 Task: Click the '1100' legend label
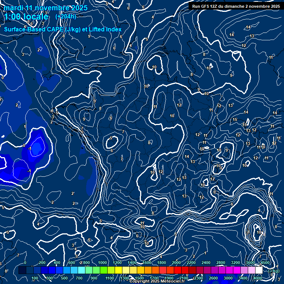(x=109, y=278)
